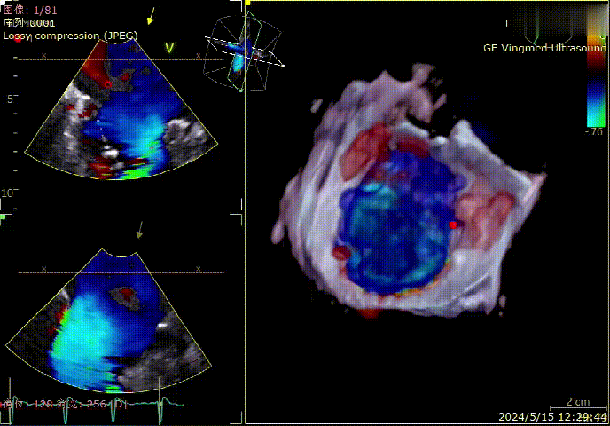Click the red dot on the 3D volume

(453, 225)
